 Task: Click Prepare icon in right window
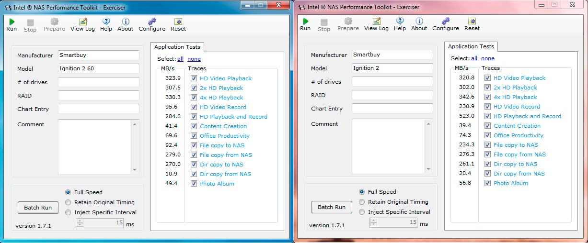[348, 21]
